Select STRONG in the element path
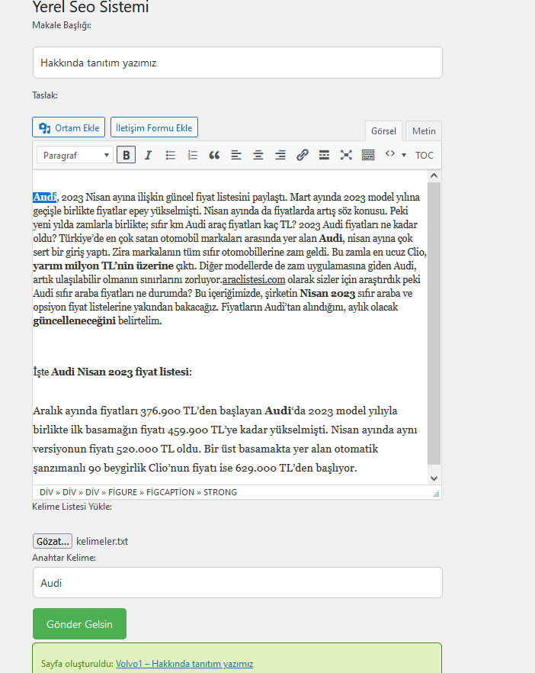This screenshot has width=535, height=673. (220, 492)
